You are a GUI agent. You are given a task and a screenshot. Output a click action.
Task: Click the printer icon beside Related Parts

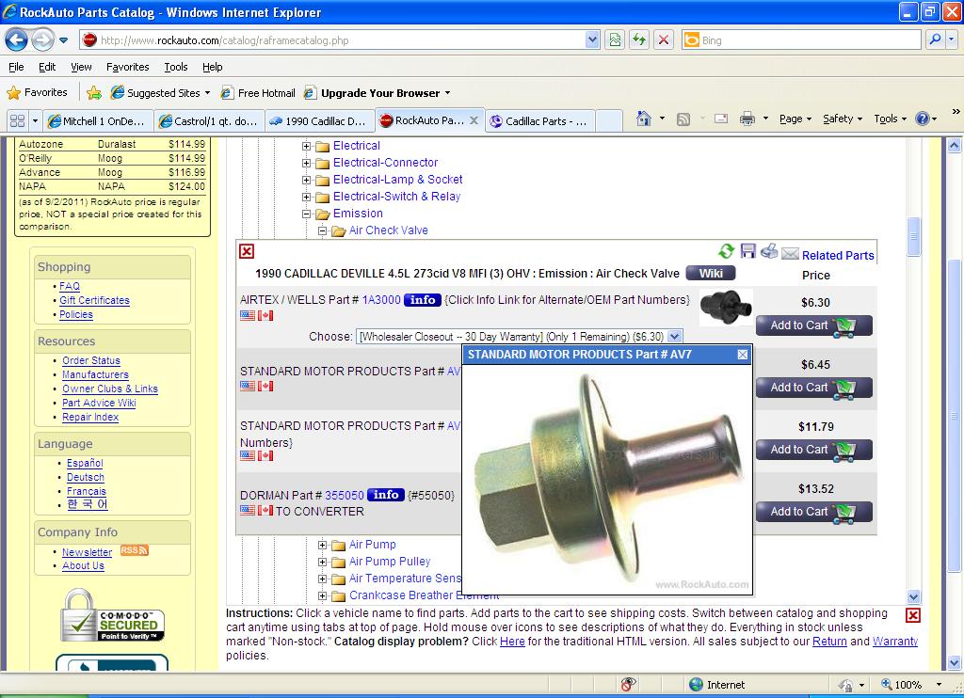(x=769, y=251)
